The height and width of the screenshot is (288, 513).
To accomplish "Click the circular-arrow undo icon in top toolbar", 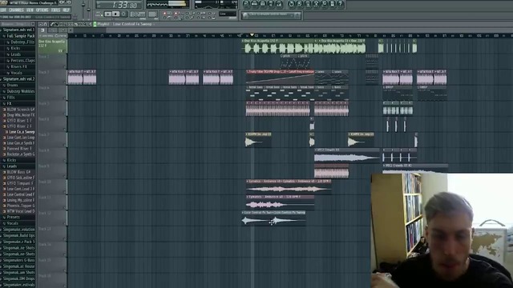I will point(292,4).
